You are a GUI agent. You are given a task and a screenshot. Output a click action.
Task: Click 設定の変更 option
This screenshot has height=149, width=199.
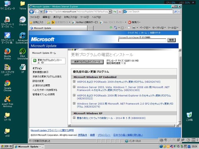click(38, 81)
